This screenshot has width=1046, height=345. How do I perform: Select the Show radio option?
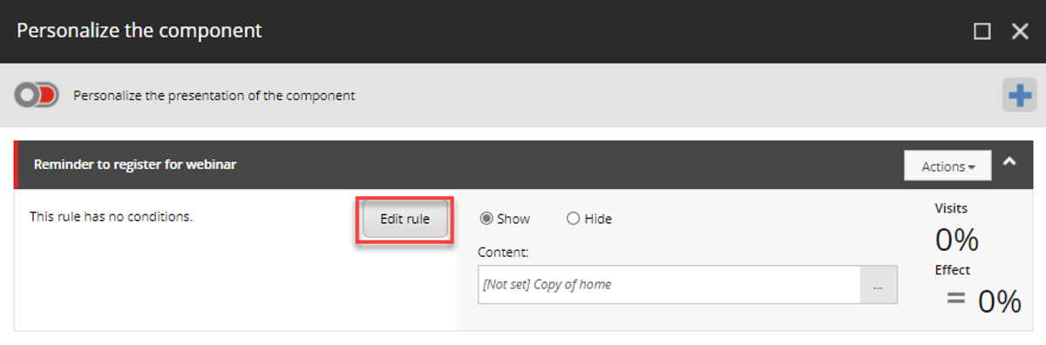pyautogui.click(x=486, y=219)
